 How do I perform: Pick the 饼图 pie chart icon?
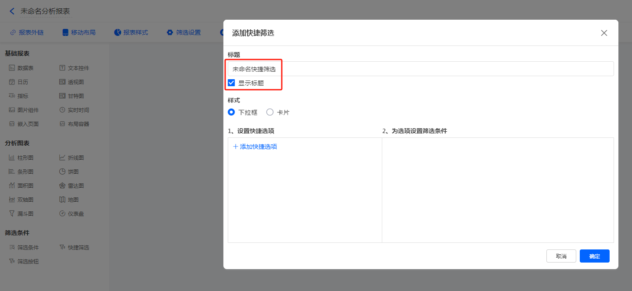point(62,172)
